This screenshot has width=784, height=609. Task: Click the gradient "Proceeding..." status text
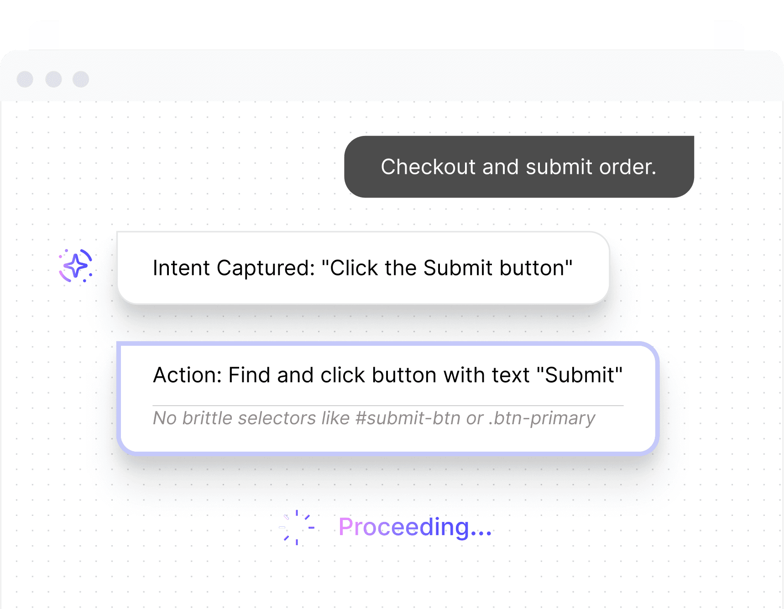[415, 527]
